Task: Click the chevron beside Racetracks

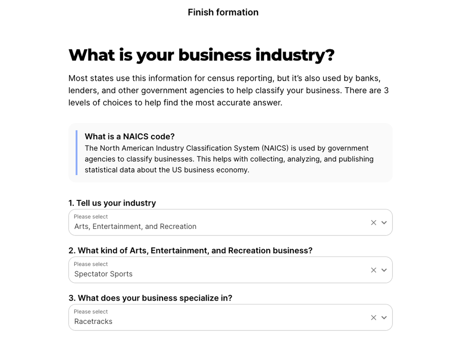Action: pos(384,317)
